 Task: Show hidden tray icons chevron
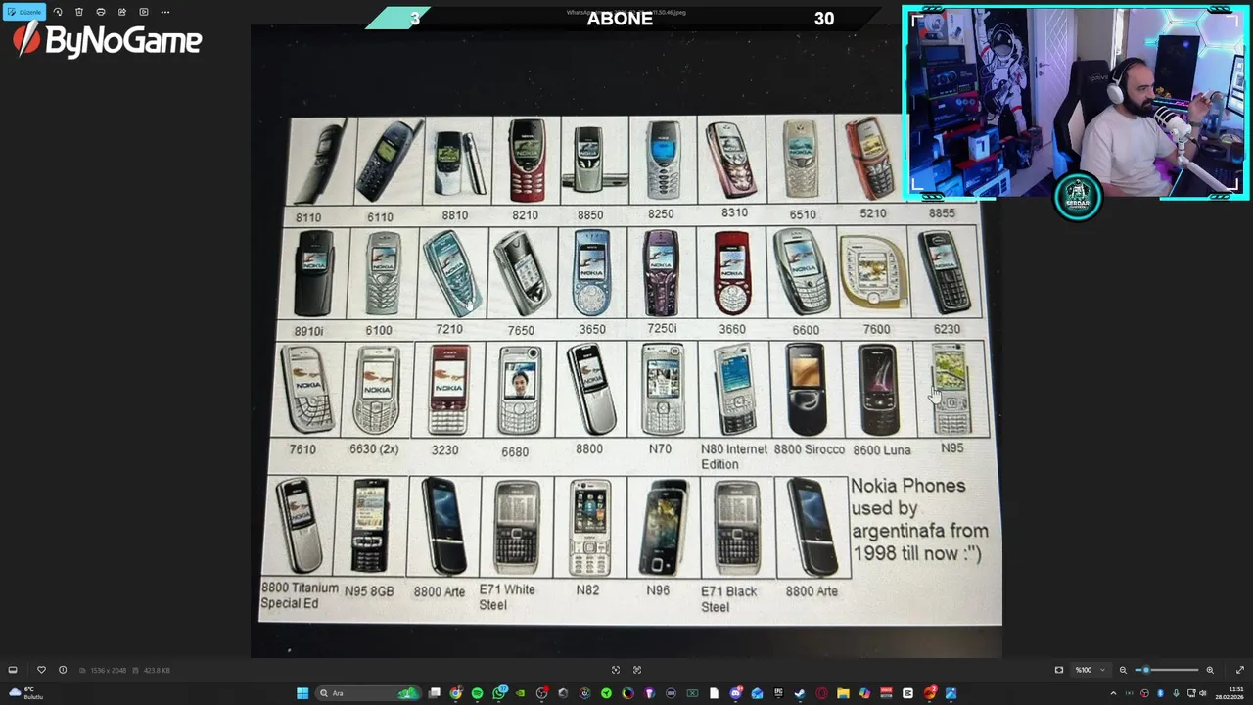coord(1113,693)
